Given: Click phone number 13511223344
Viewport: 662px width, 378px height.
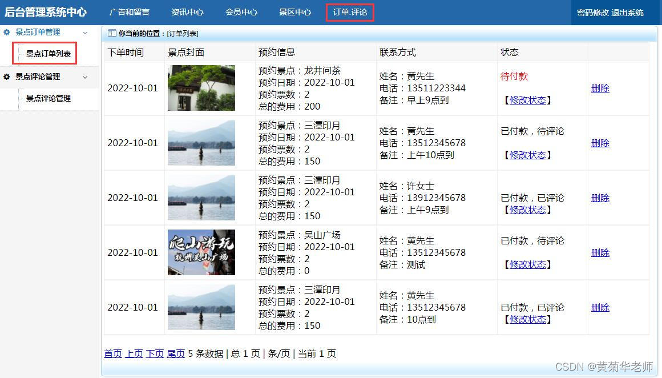Looking at the screenshot, I should [436, 89].
